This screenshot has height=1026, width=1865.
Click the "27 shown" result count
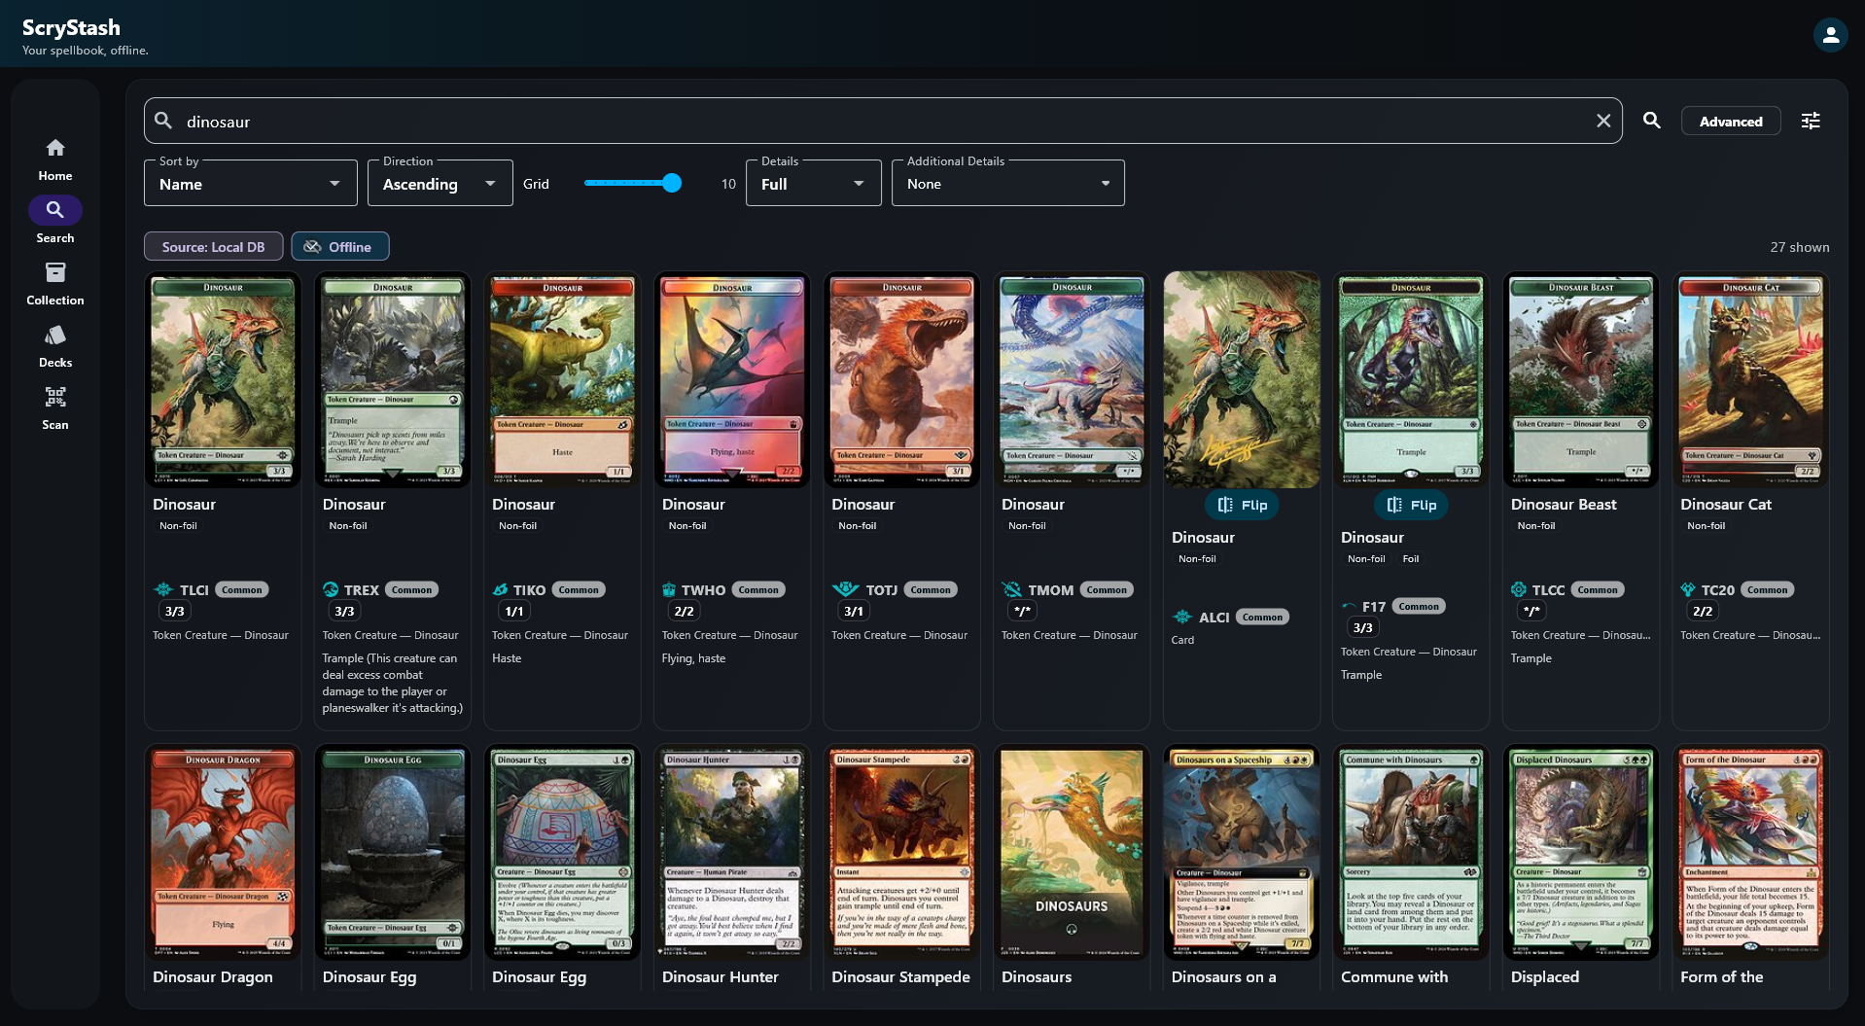click(x=1799, y=247)
